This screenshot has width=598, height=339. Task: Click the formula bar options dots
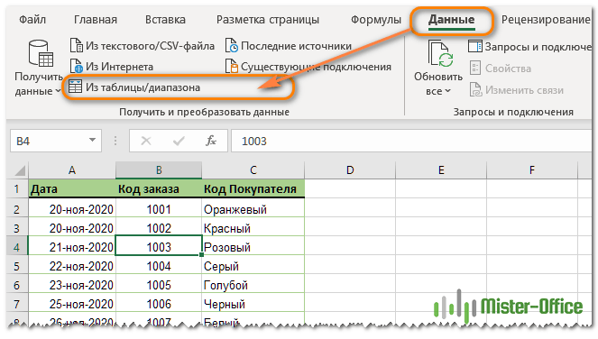click(115, 141)
